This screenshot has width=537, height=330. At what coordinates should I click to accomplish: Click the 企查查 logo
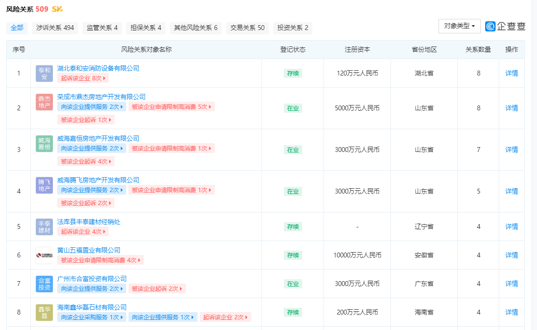pyautogui.click(x=505, y=26)
